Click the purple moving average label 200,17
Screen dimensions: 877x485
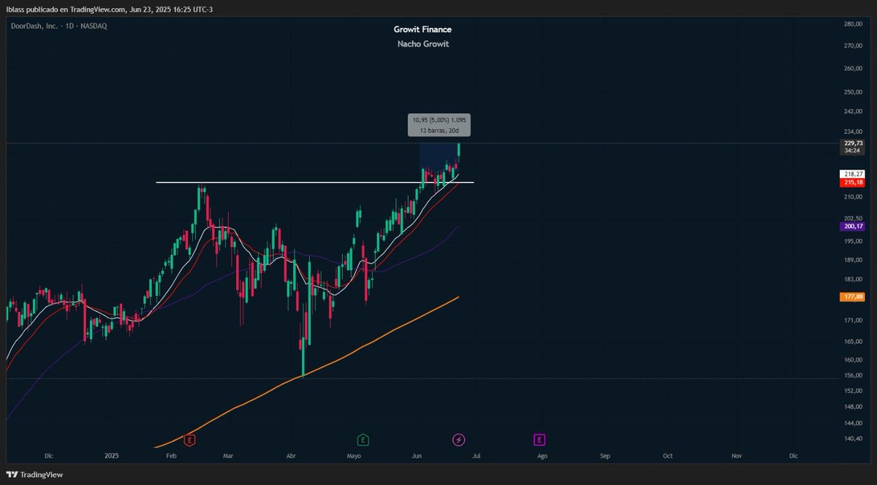854,226
